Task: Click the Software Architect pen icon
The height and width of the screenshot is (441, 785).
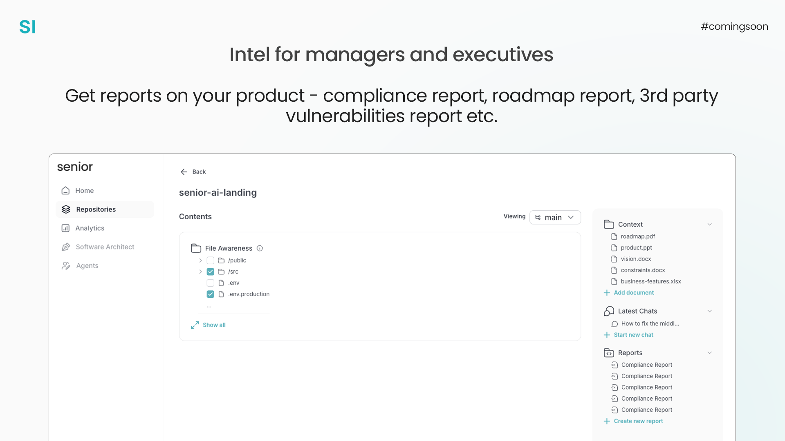Action: [x=66, y=247]
